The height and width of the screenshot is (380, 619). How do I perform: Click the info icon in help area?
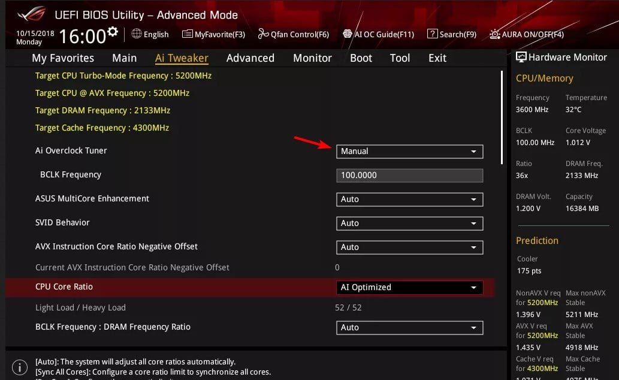point(20,367)
